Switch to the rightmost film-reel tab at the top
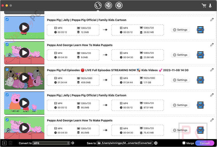 [119, 5]
